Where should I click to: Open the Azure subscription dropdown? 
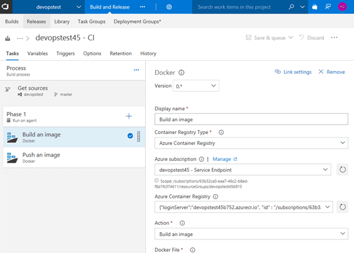243,170
